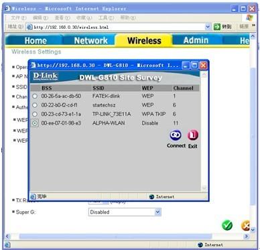Click the green checkmark apply icon
The image size is (260, 250).
pyautogui.click(x=227, y=225)
